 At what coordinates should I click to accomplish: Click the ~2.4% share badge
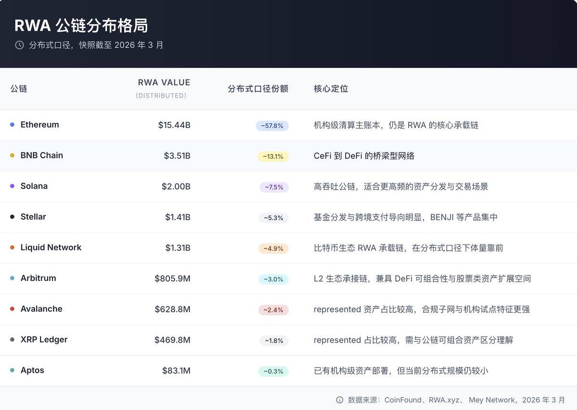[x=274, y=310]
